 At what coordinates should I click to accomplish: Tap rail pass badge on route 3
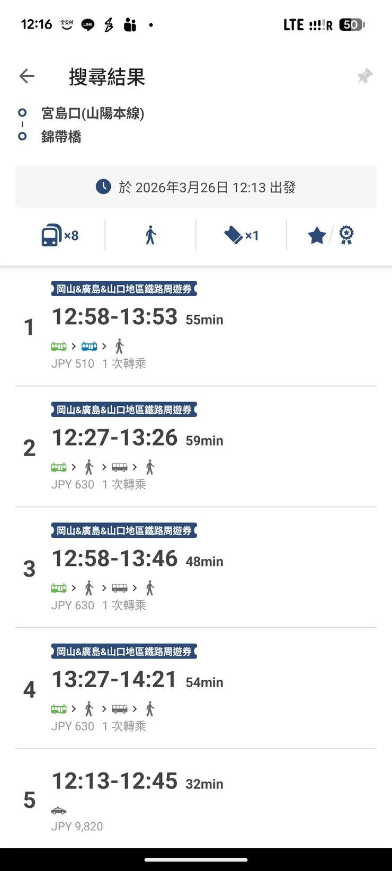124,531
